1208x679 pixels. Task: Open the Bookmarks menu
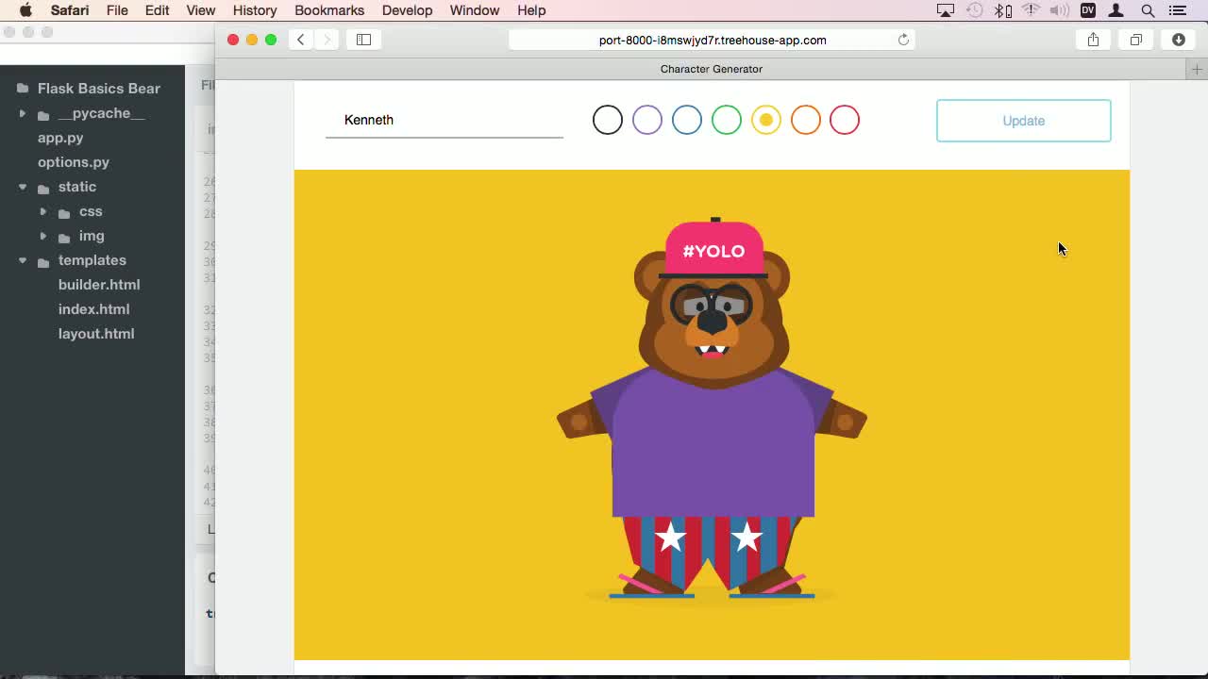pyautogui.click(x=329, y=10)
